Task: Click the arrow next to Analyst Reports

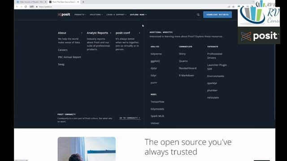Action: tap(111, 33)
